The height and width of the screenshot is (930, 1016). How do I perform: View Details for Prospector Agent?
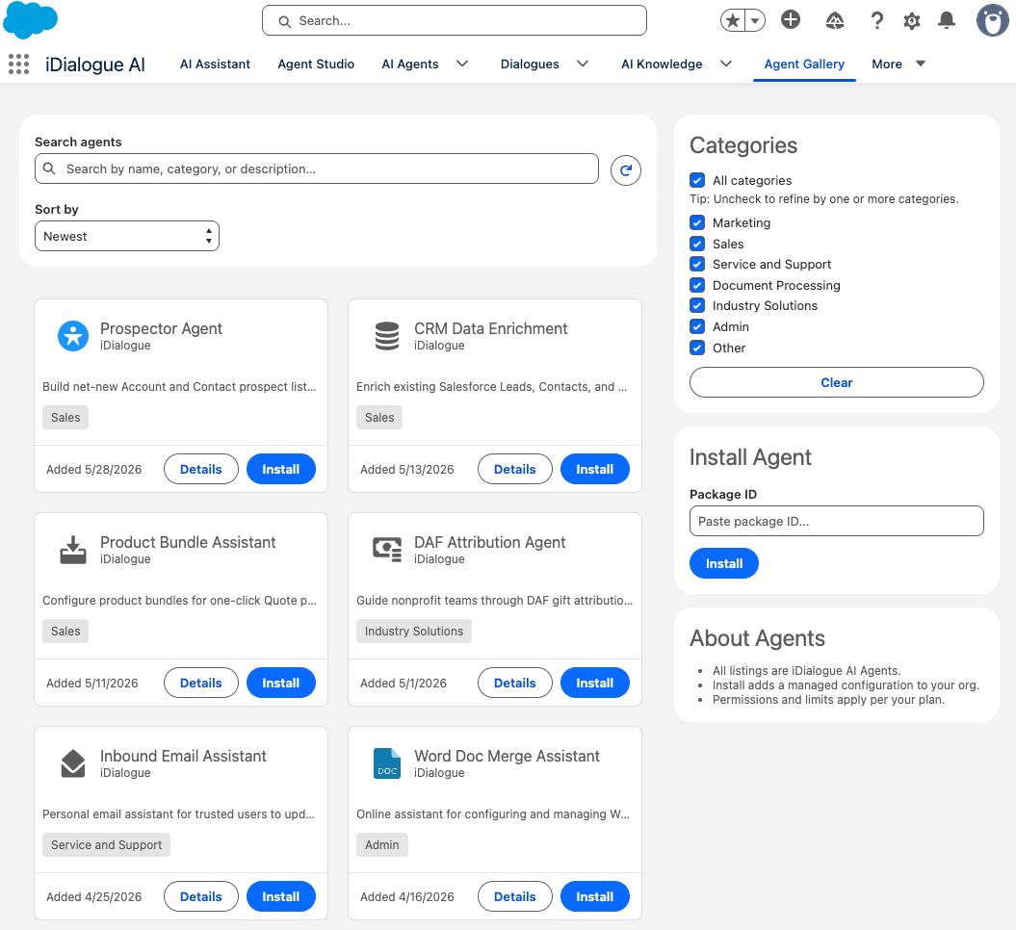(x=201, y=469)
